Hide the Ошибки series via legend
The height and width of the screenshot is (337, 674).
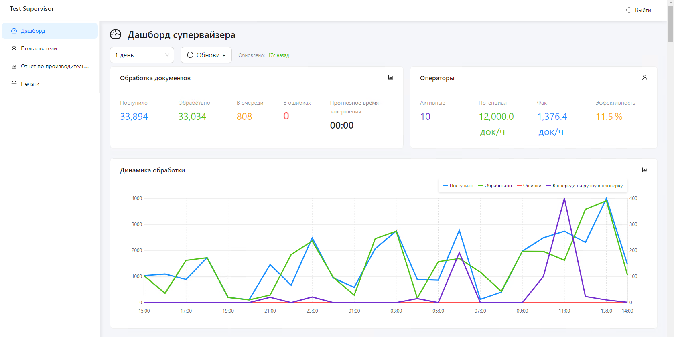click(529, 186)
